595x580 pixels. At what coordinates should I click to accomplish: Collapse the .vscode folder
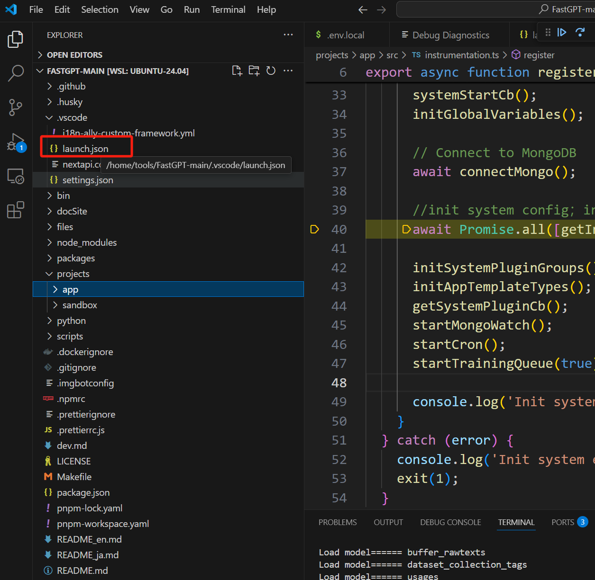coord(49,117)
